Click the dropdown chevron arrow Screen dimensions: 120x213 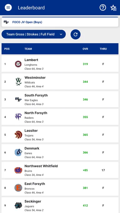tap(61, 34)
